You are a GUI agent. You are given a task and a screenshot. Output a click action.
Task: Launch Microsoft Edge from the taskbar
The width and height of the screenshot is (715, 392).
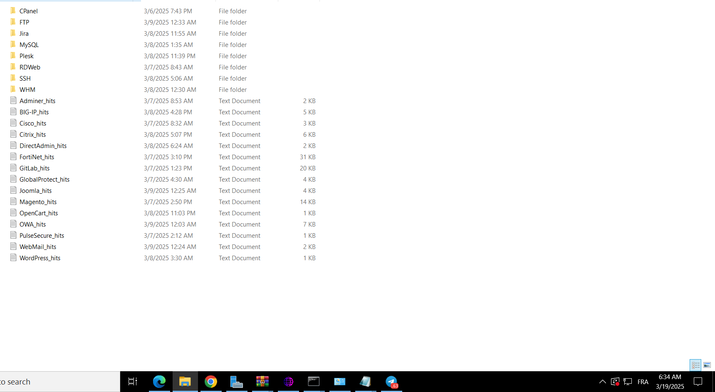tap(159, 382)
